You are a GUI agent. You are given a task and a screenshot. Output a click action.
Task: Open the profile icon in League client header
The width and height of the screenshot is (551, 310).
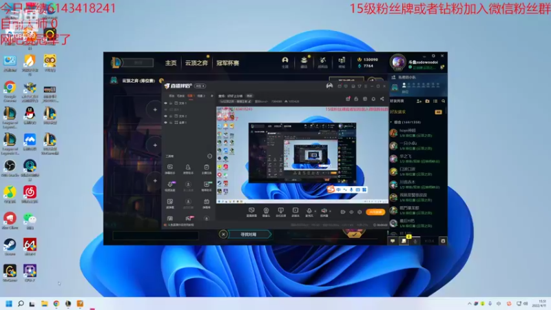coord(285,62)
